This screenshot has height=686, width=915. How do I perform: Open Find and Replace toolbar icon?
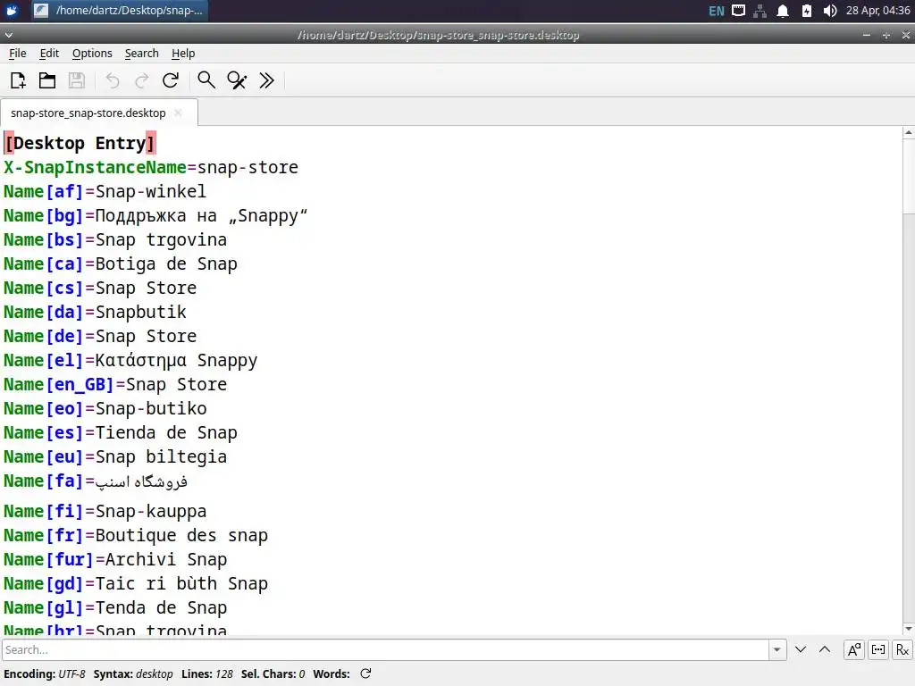click(x=237, y=80)
